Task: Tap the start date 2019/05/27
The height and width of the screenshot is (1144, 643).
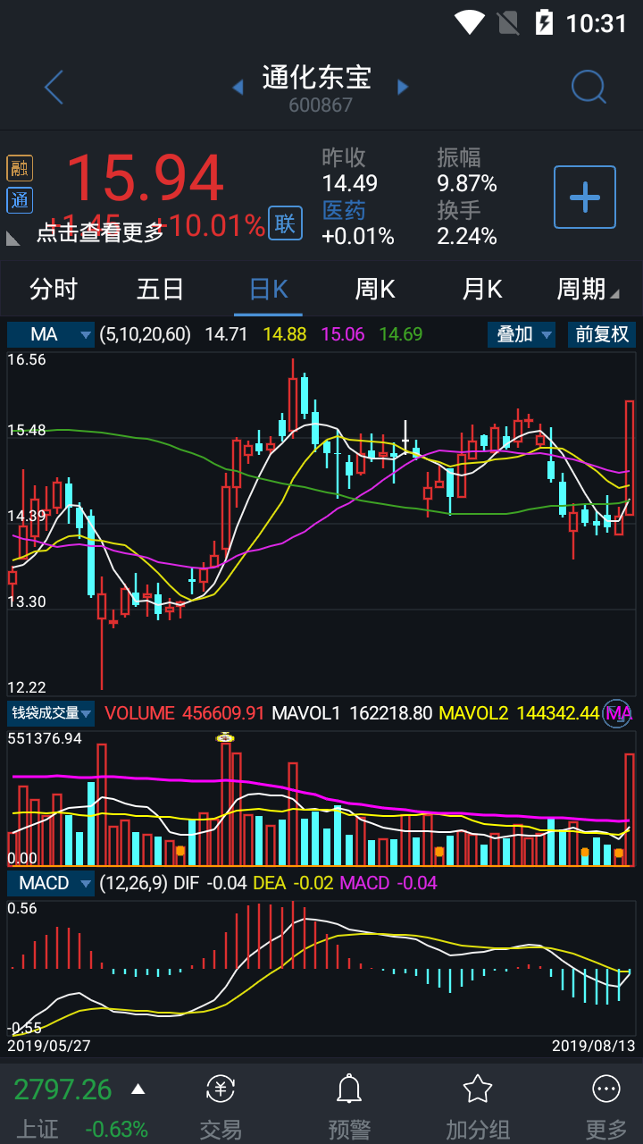Action: pyautogui.click(x=49, y=1045)
